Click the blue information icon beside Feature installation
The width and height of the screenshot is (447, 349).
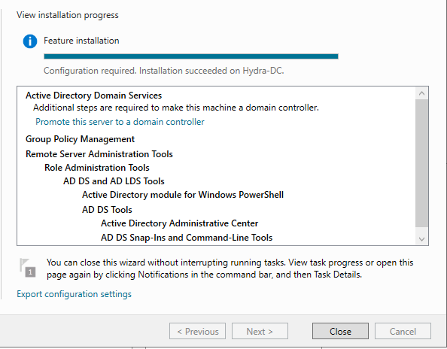coord(30,41)
